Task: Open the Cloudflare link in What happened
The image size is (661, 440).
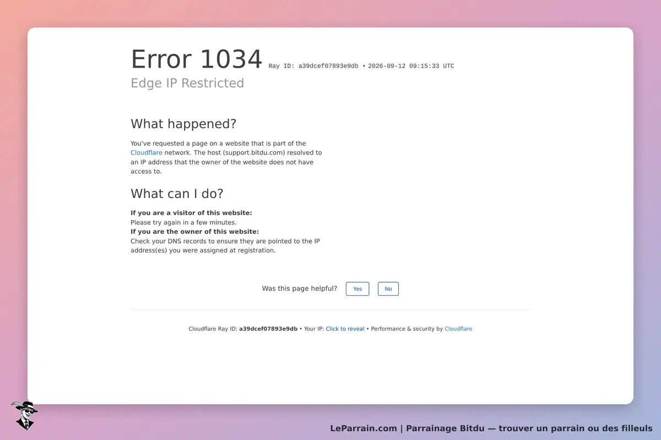Action: click(x=147, y=152)
